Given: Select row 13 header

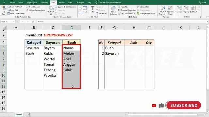Looking at the screenshot, I should (x=4, y=92).
